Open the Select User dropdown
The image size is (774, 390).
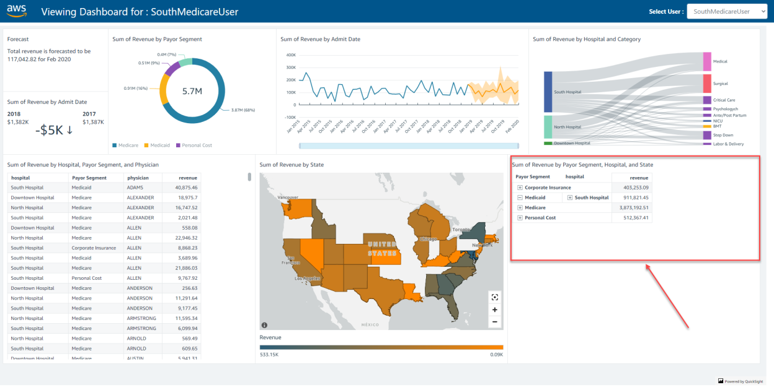(727, 11)
